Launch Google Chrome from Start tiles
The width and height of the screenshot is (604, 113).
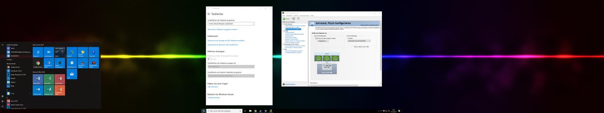pyautogui.click(x=38, y=63)
